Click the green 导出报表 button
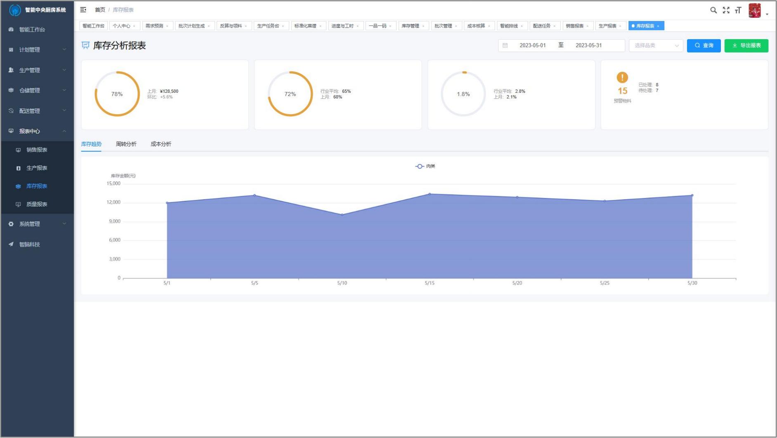777x438 pixels. tap(746, 45)
